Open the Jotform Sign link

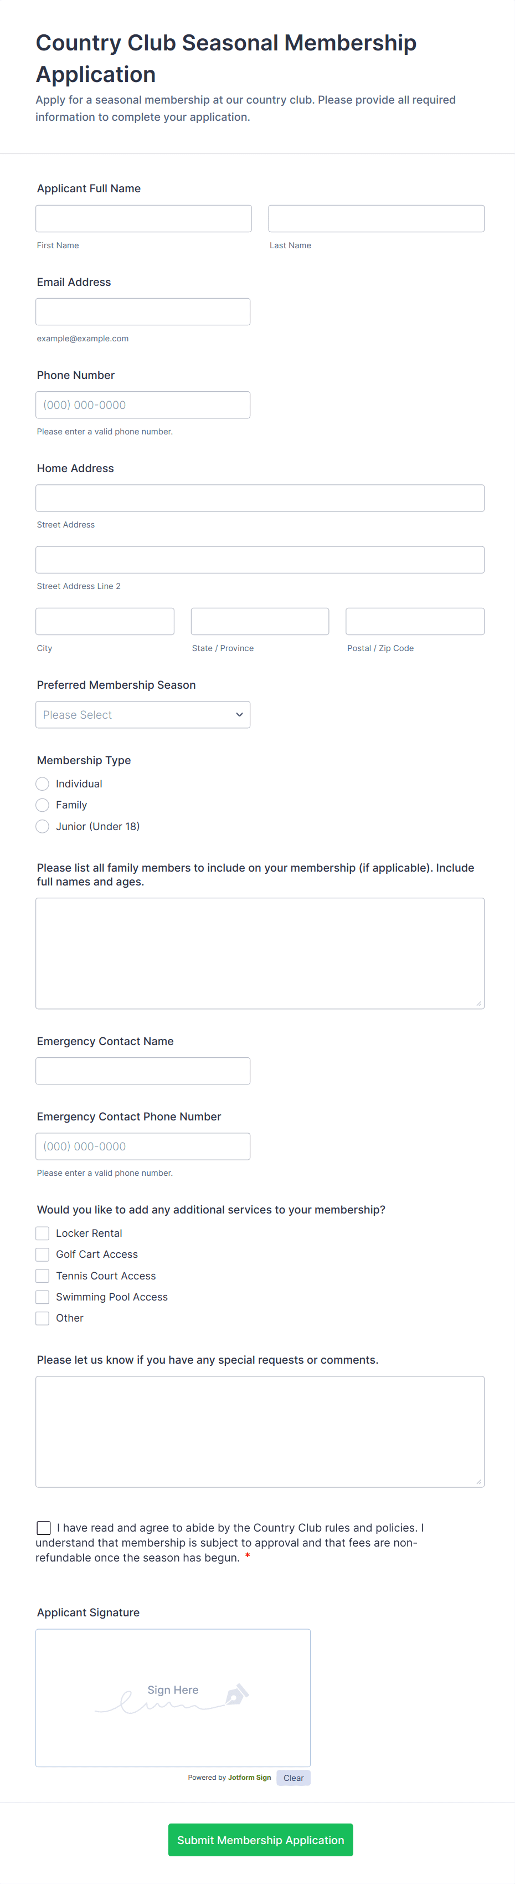[x=249, y=1778]
